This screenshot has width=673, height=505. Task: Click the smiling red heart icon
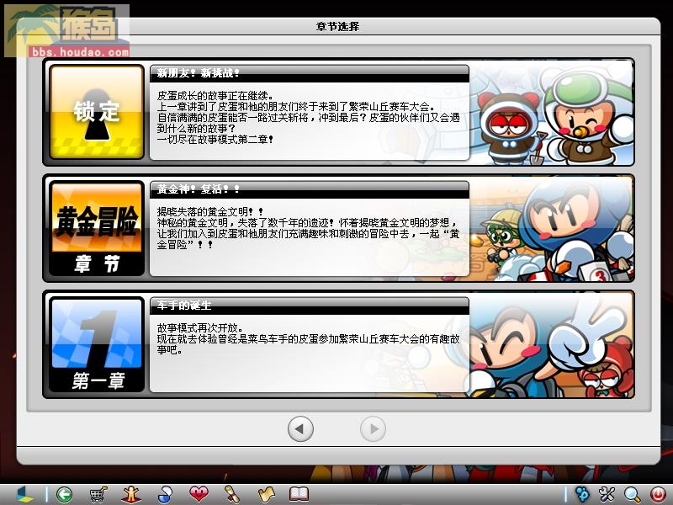pyautogui.click(x=199, y=494)
